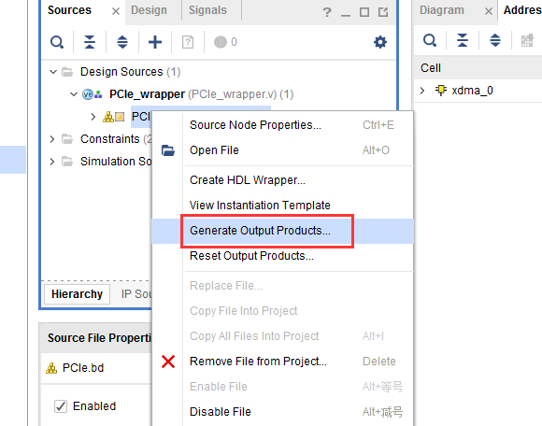
Task: Close the Diagram tab
Action: [489, 11]
